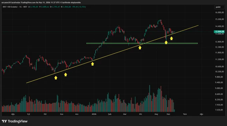
Task: Click the current price tag 13.844,08
Action: pyautogui.click(x=219, y=31)
